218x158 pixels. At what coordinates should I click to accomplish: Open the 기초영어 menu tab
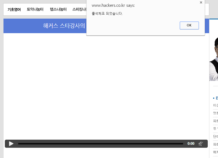[14, 9]
